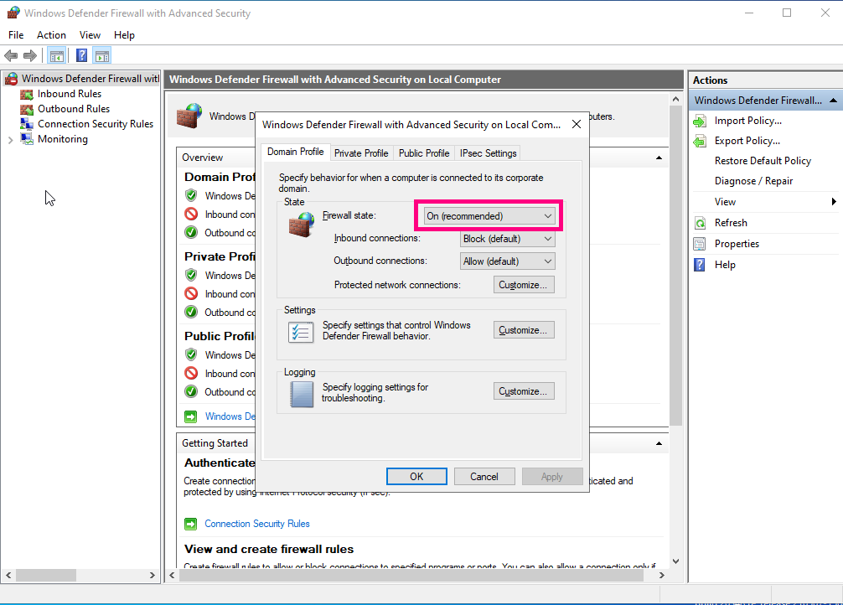Click Diagnose / Repair action
Screen dimensions: 843x605
[x=753, y=181]
